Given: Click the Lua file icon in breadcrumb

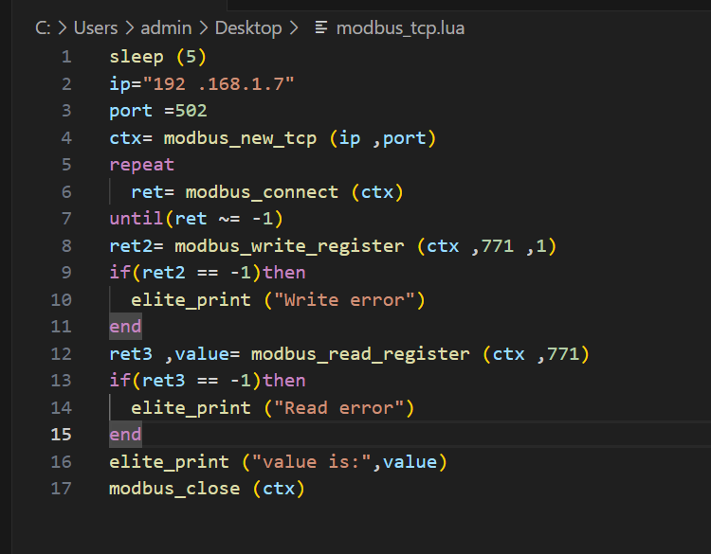Looking at the screenshot, I should [x=320, y=27].
